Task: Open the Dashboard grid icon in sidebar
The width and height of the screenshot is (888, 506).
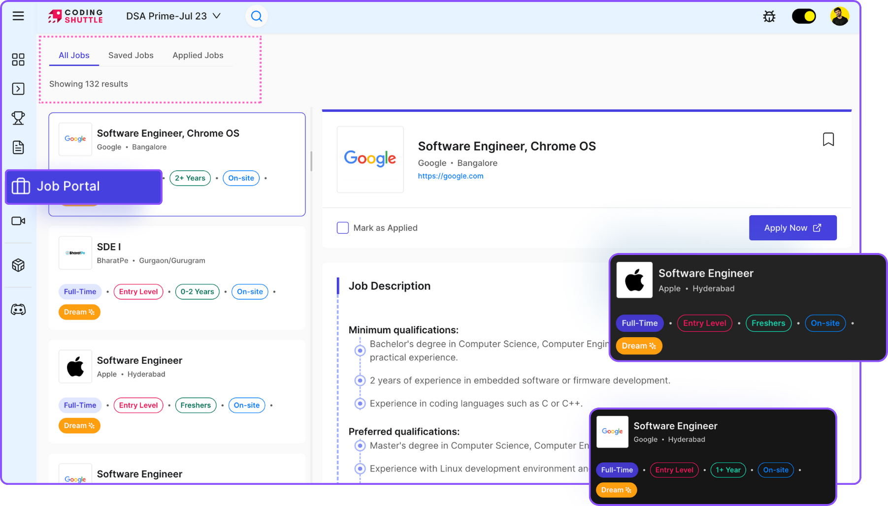Action: [x=18, y=59]
